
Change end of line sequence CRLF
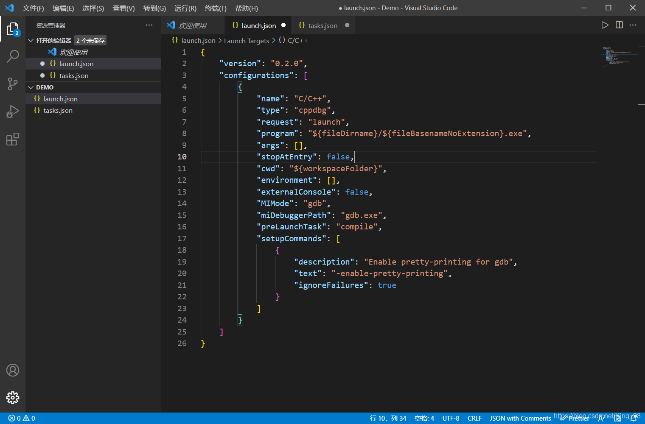click(474, 418)
